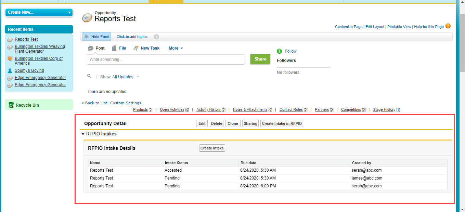Click the Accepted intake status cell
465x212 pixels.
click(173, 170)
